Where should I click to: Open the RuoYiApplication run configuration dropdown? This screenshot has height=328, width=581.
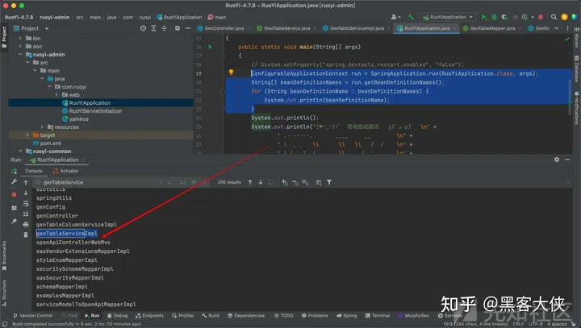448,17
